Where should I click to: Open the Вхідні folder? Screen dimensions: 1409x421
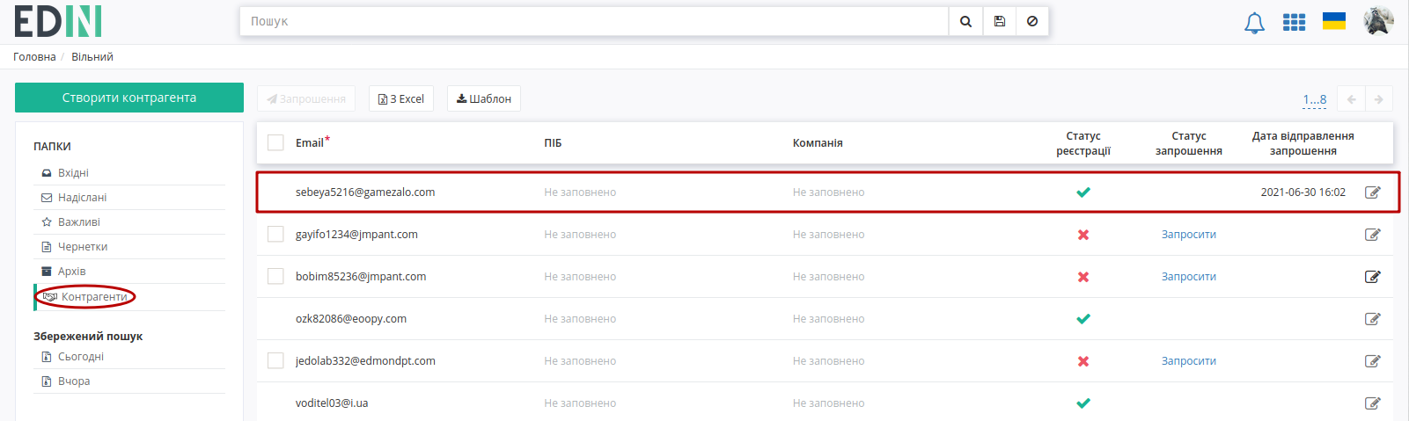(x=73, y=173)
